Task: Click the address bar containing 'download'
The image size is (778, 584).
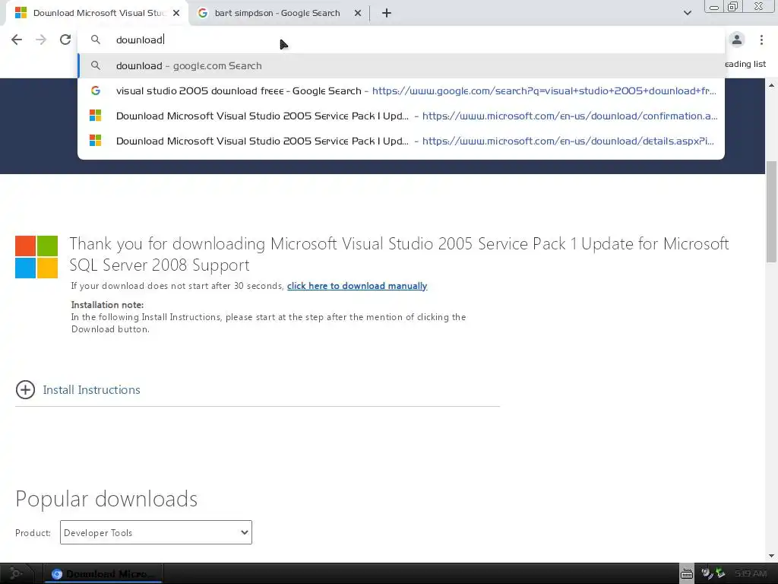Action: click(x=402, y=40)
